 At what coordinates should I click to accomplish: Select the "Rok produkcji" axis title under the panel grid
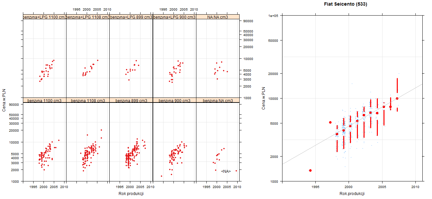pos(131,194)
